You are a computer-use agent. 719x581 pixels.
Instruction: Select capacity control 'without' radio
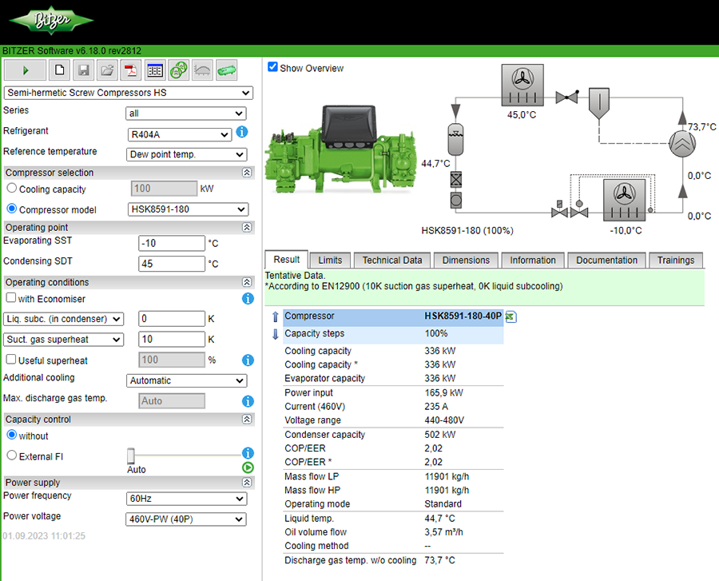click(12, 435)
